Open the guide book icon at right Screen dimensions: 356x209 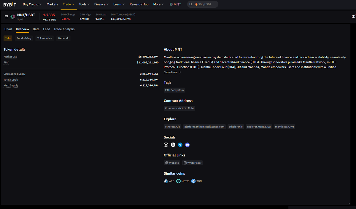[x=353, y=17]
